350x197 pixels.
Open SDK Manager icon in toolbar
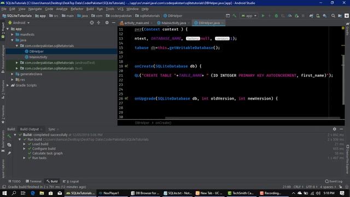pos(324,16)
